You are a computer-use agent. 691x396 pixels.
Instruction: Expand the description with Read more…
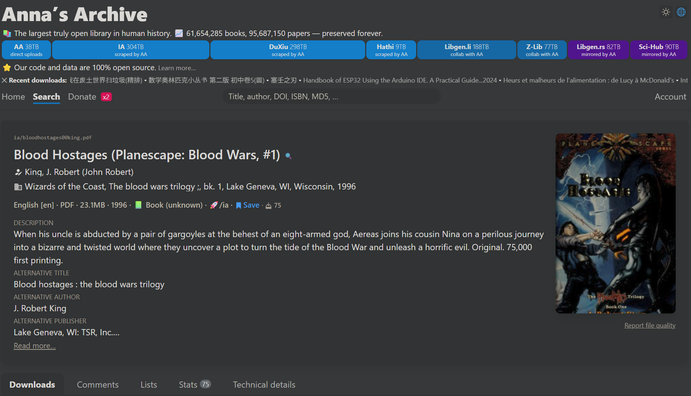click(35, 346)
